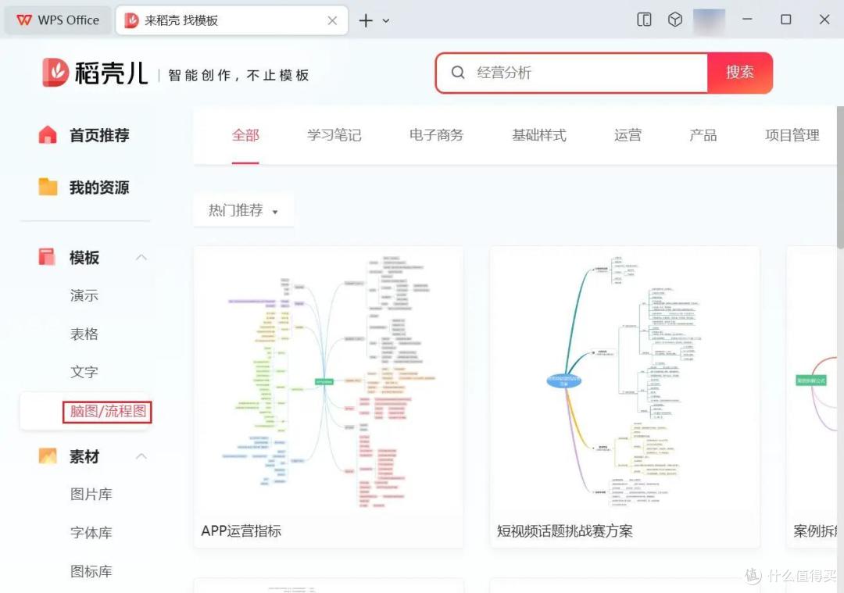Select 文字 templates

pos(84,372)
